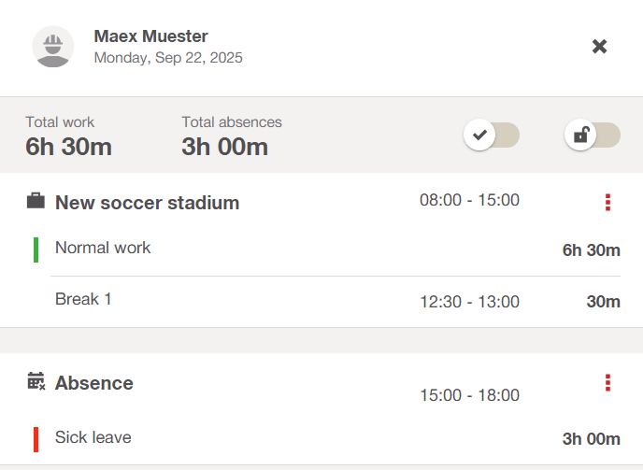
Task: Toggle the padlock lock switch
Action: [x=593, y=135]
